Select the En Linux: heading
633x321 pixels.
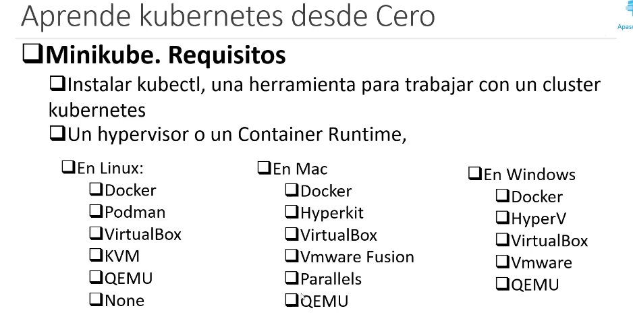pyautogui.click(x=110, y=168)
